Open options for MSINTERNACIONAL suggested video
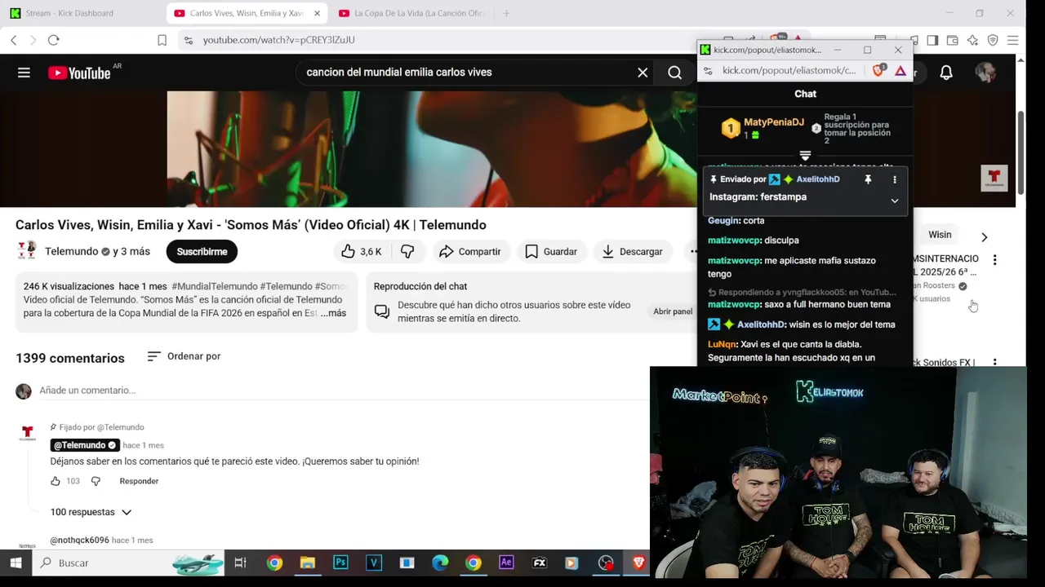Viewport: 1045px width, 587px height. coord(994,260)
